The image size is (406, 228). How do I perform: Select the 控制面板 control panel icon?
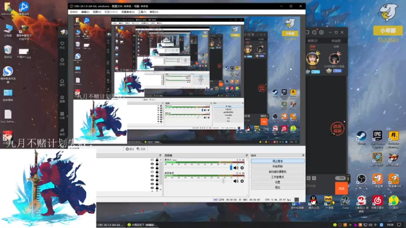[8, 95]
